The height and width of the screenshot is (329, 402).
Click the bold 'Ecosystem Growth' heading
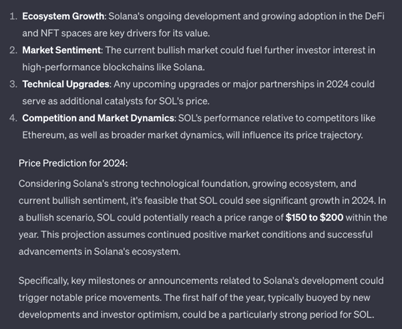pyautogui.click(x=63, y=15)
